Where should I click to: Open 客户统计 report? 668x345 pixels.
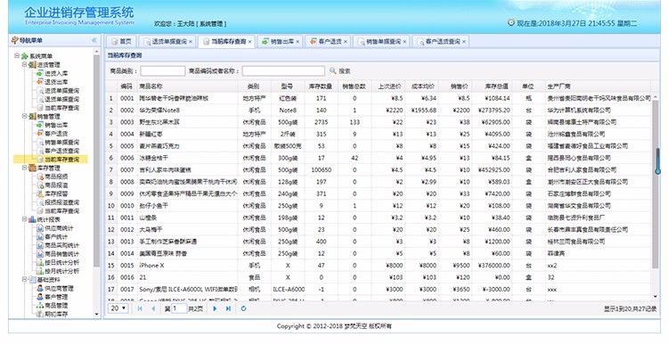click(56, 236)
